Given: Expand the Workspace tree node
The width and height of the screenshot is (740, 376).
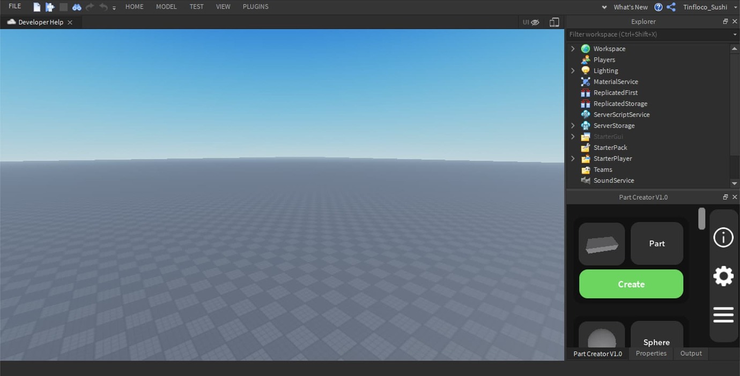Looking at the screenshot, I should click(573, 49).
